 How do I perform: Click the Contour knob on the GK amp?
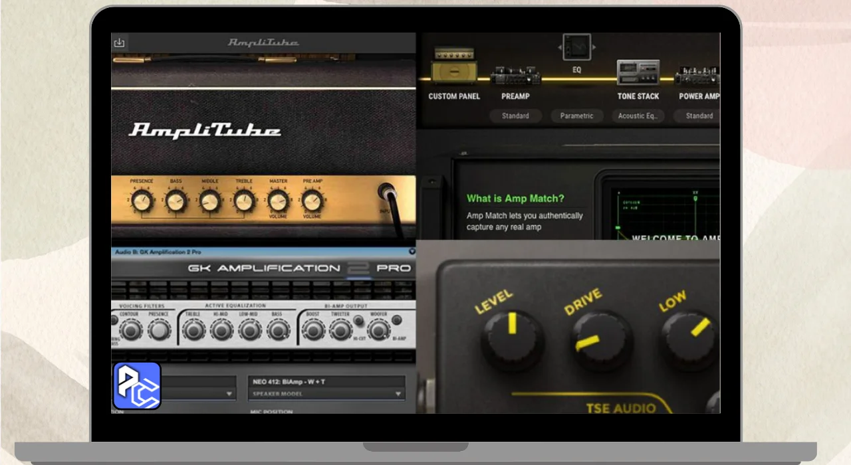[132, 329]
